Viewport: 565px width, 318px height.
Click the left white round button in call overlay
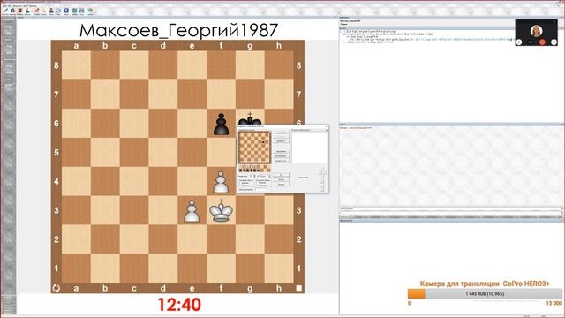[519, 42]
